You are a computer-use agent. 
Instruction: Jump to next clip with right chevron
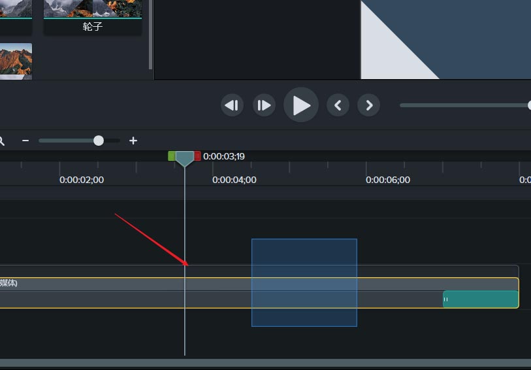pyautogui.click(x=369, y=105)
